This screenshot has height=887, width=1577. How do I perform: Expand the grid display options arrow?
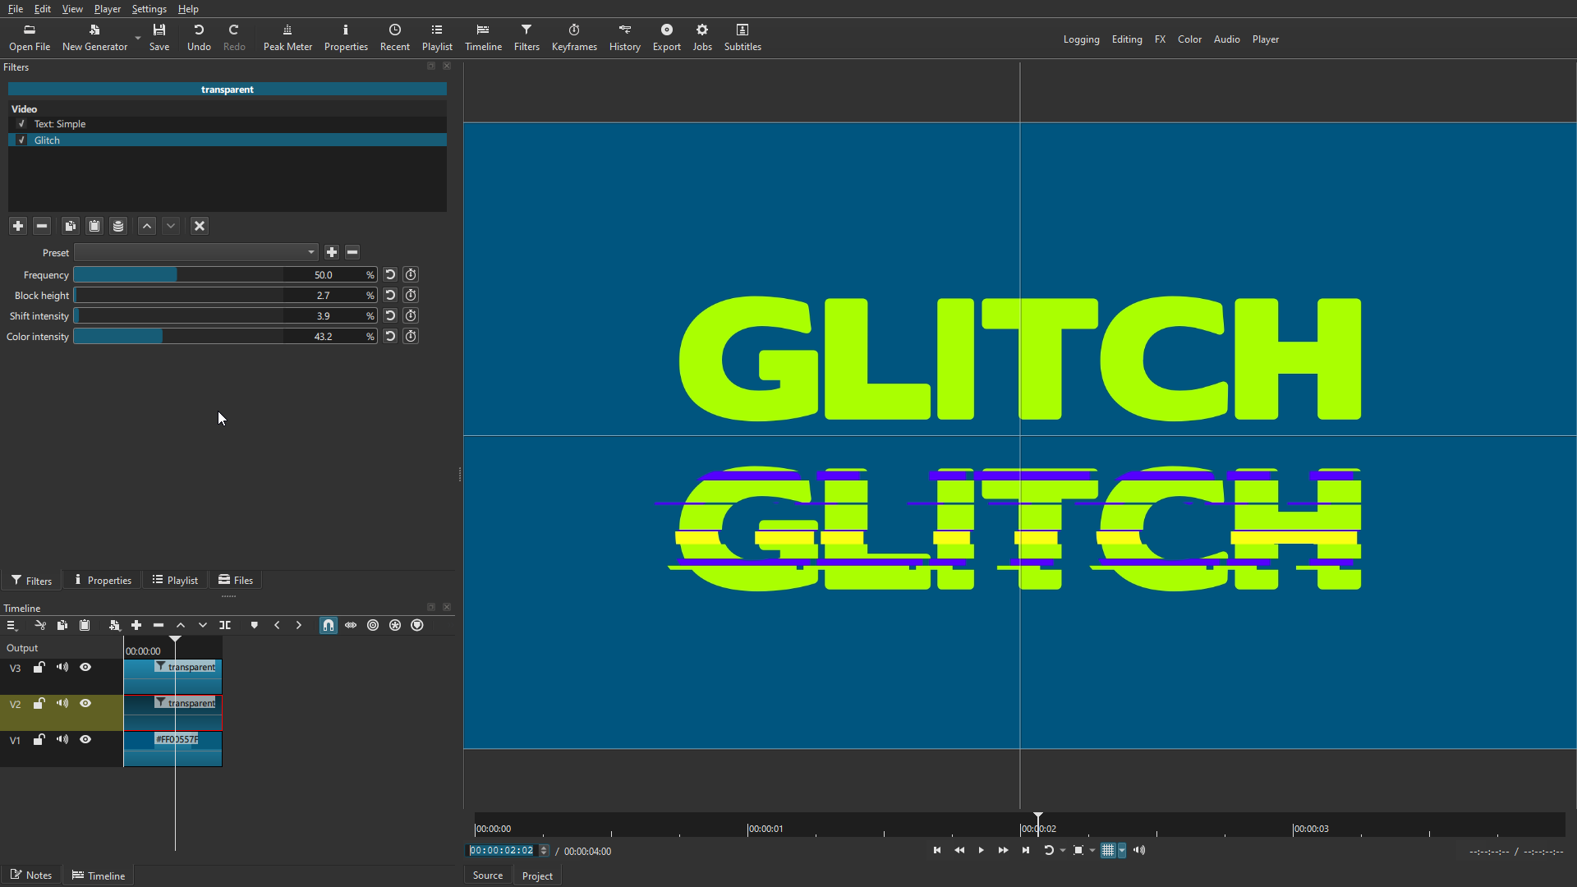[1122, 851]
